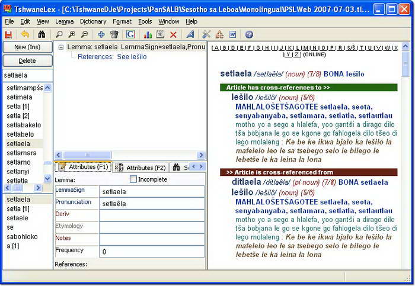Click the lemma search box containing setlaela
The image size is (415, 286).
pos(27,75)
